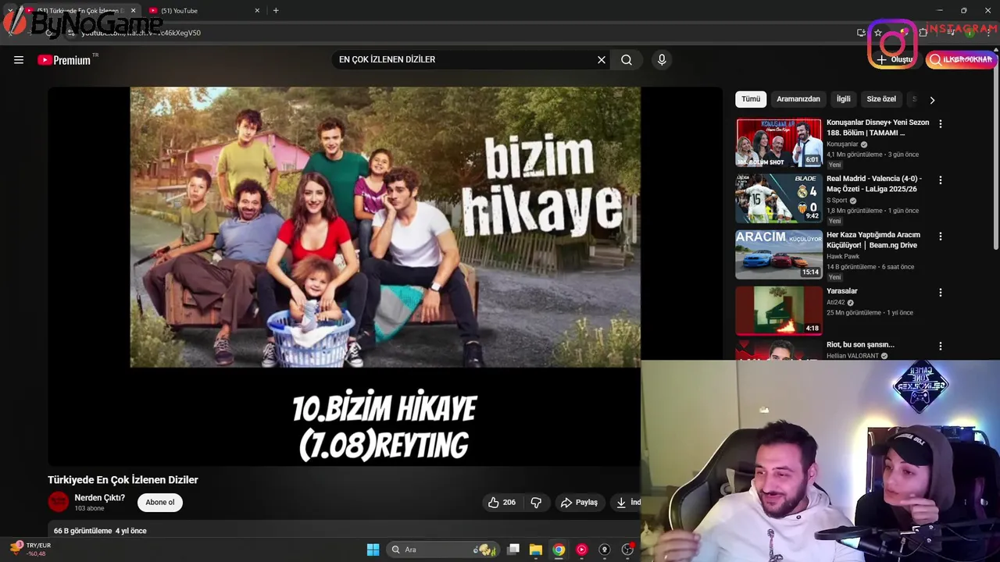Click Hellian VALORANT channel name

pyautogui.click(x=853, y=356)
